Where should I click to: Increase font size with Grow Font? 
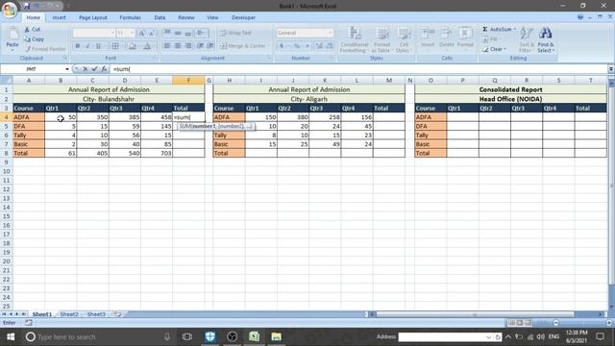(x=141, y=34)
